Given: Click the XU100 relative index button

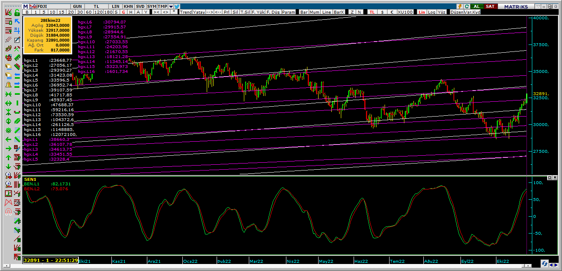Looking at the screenshot, I should pyautogui.click(x=405, y=12).
